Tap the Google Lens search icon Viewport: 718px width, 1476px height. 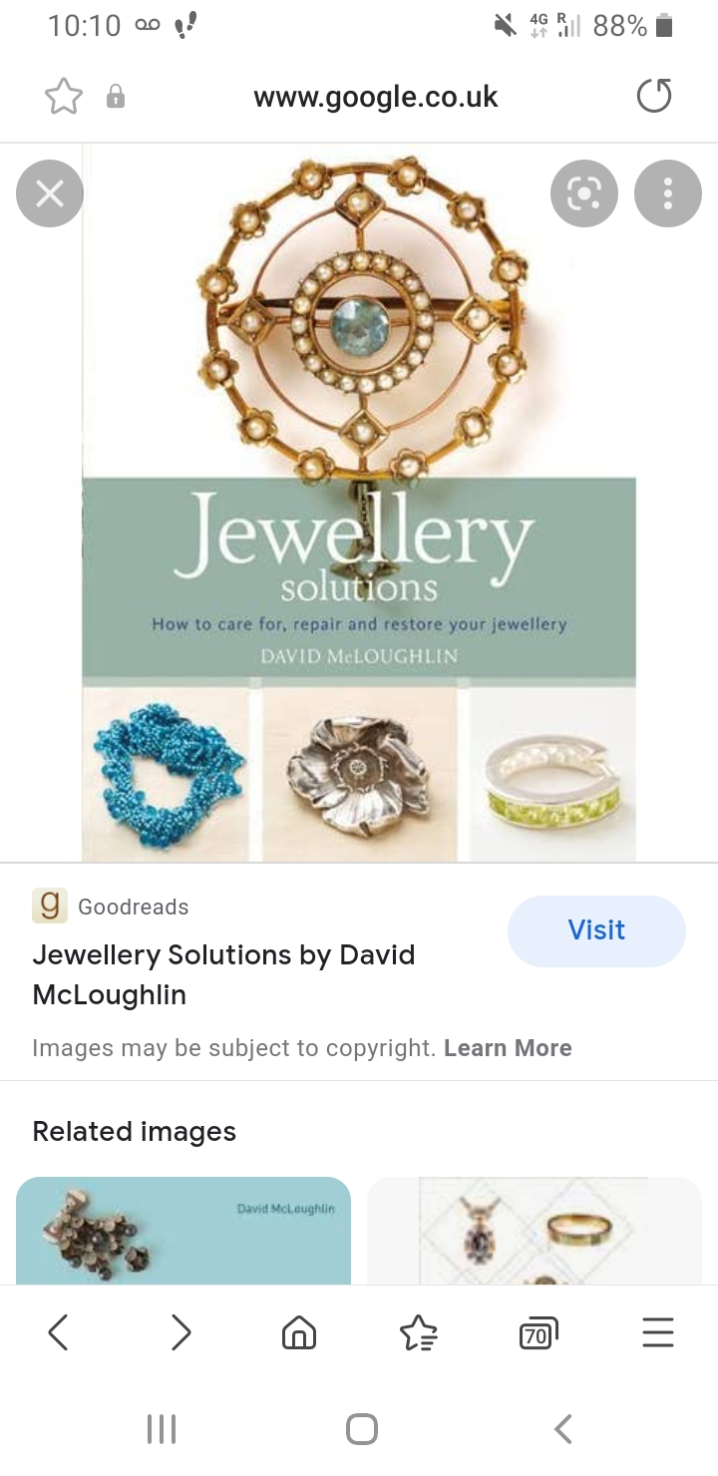click(x=584, y=193)
